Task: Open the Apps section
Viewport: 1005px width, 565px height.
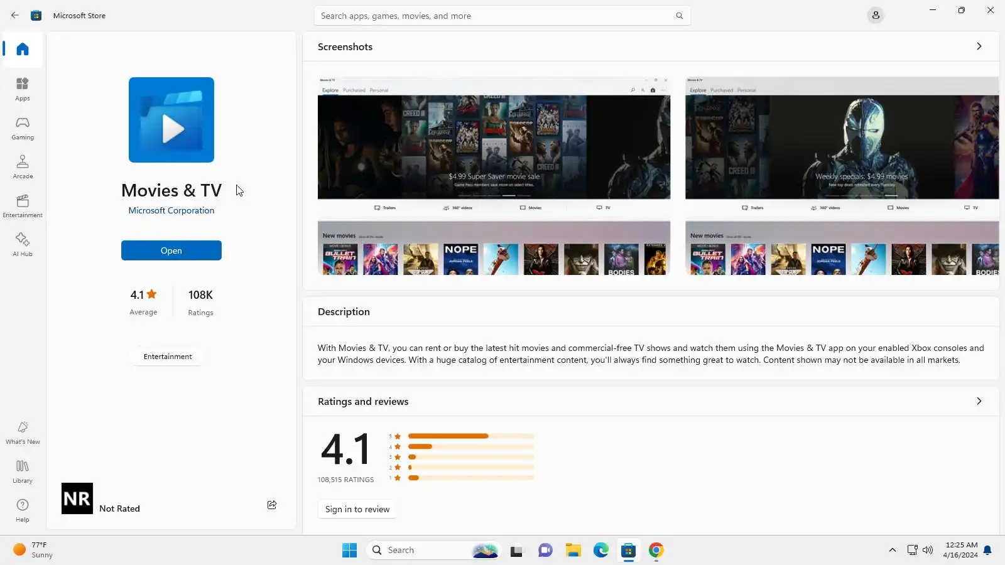Action: pos(23,89)
